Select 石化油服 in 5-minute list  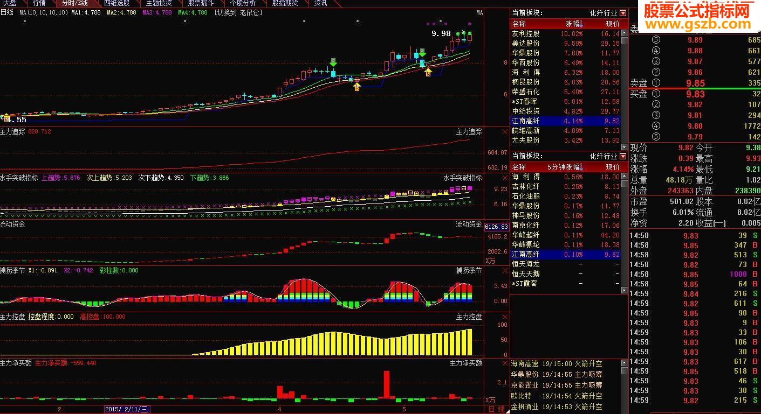coord(565,196)
